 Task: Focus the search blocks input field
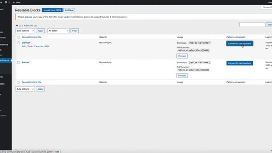pyautogui.click(x=252, y=25)
